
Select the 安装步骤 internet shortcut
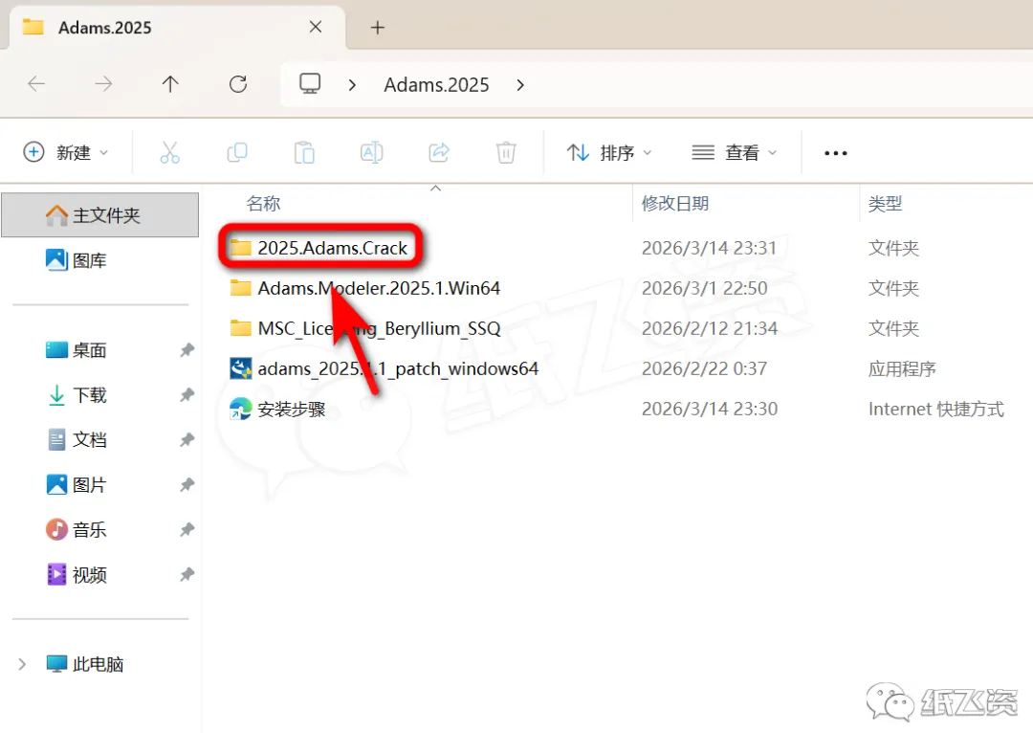277,409
